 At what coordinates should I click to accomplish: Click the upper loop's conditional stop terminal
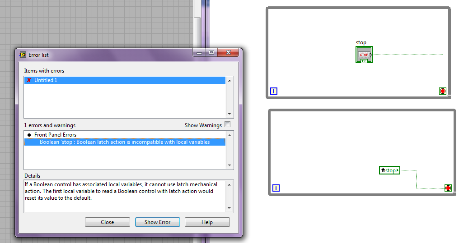[x=443, y=91]
